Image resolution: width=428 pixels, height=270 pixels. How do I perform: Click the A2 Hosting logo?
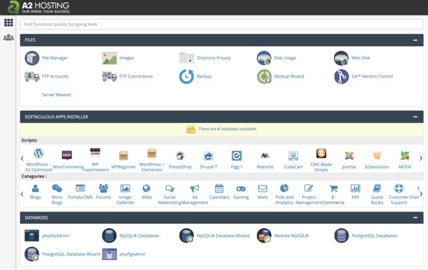point(38,7)
